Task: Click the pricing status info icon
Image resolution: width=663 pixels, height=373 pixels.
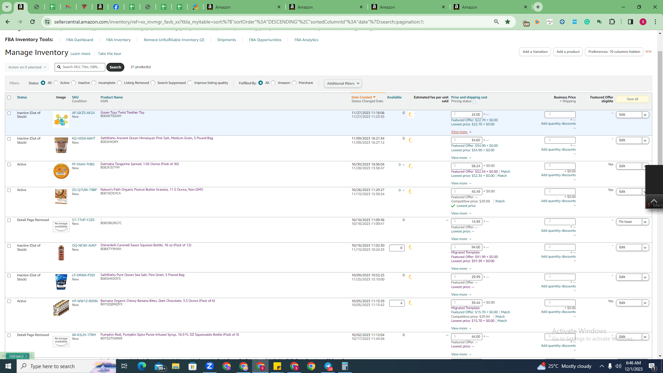Action: point(474,102)
